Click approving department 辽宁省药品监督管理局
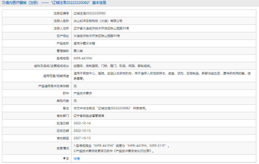Image resolution: width=259 pixels, height=164 pixels. pos(89,116)
